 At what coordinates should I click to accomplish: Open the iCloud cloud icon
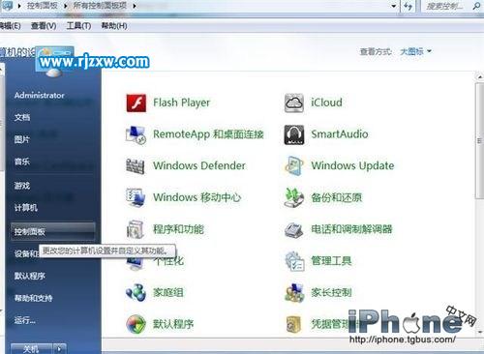coord(294,103)
